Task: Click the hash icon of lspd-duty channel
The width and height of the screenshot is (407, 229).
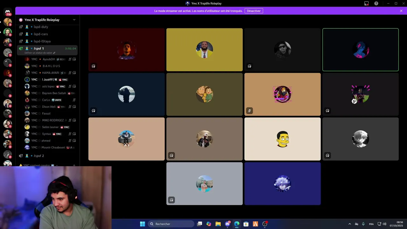Action: coord(21,27)
